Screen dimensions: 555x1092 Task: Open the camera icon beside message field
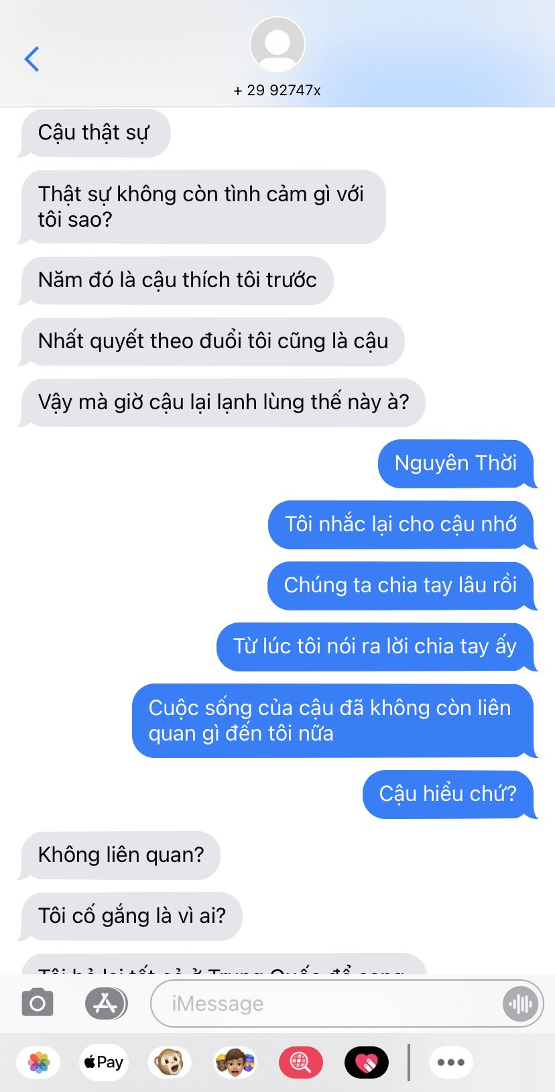tap(38, 1003)
